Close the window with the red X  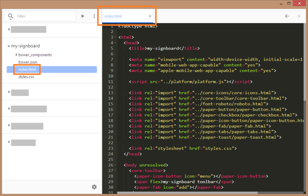point(300,3)
